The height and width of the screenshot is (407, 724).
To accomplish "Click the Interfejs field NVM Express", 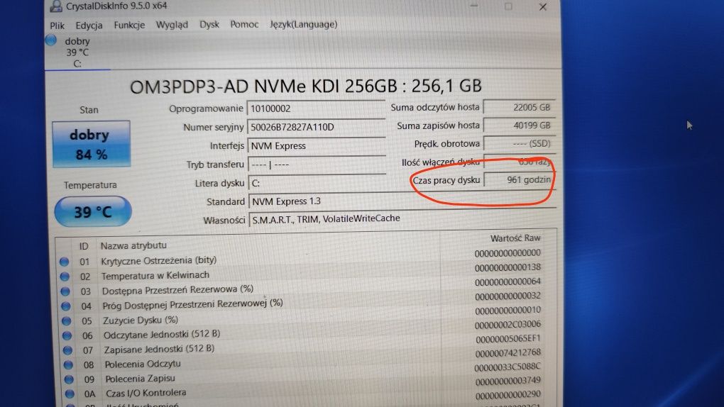I will (317, 146).
